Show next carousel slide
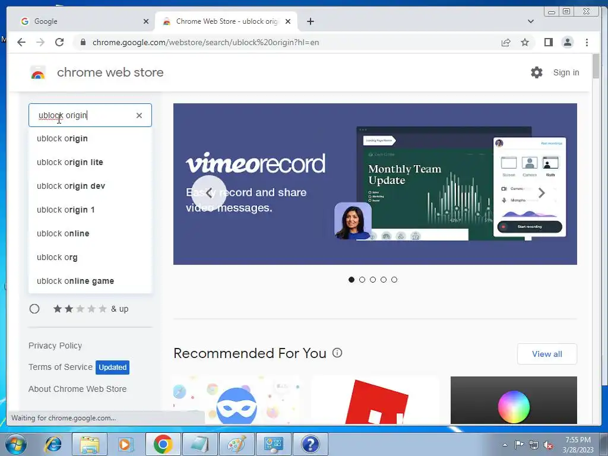This screenshot has height=456, width=608. point(541,193)
